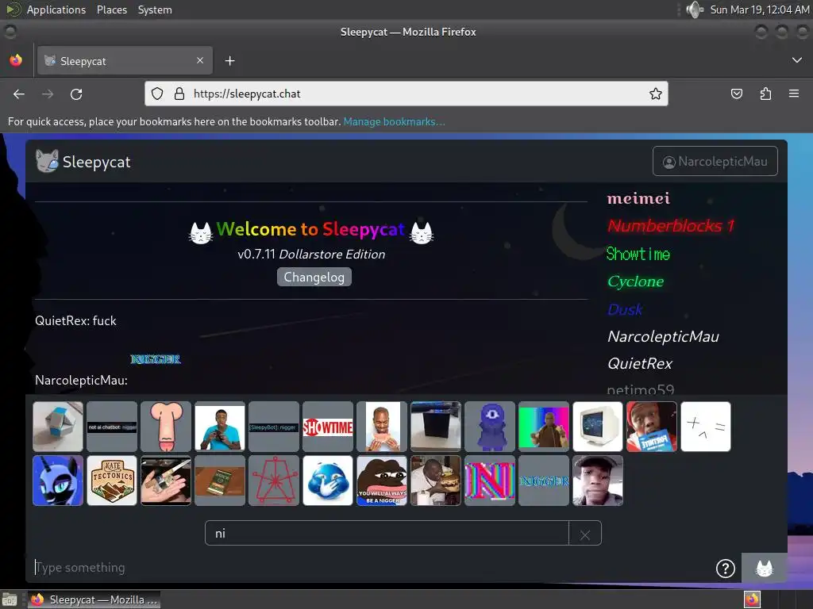The width and height of the screenshot is (813, 609).
Task: Open the Firefox hamburger application menu
Action: 794,94
